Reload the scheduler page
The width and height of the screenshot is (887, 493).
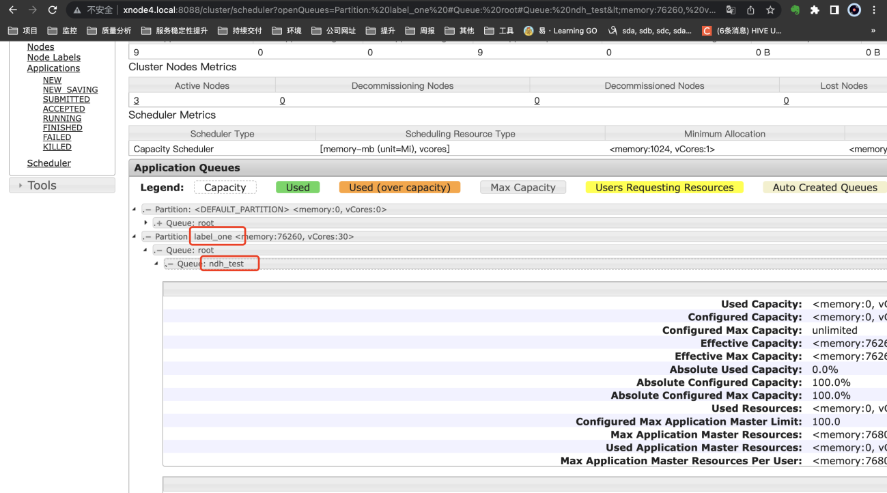(x=53, y=10)
